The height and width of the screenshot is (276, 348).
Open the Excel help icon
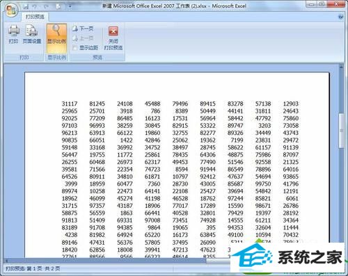pyautogui.click(x=340, y=17)
